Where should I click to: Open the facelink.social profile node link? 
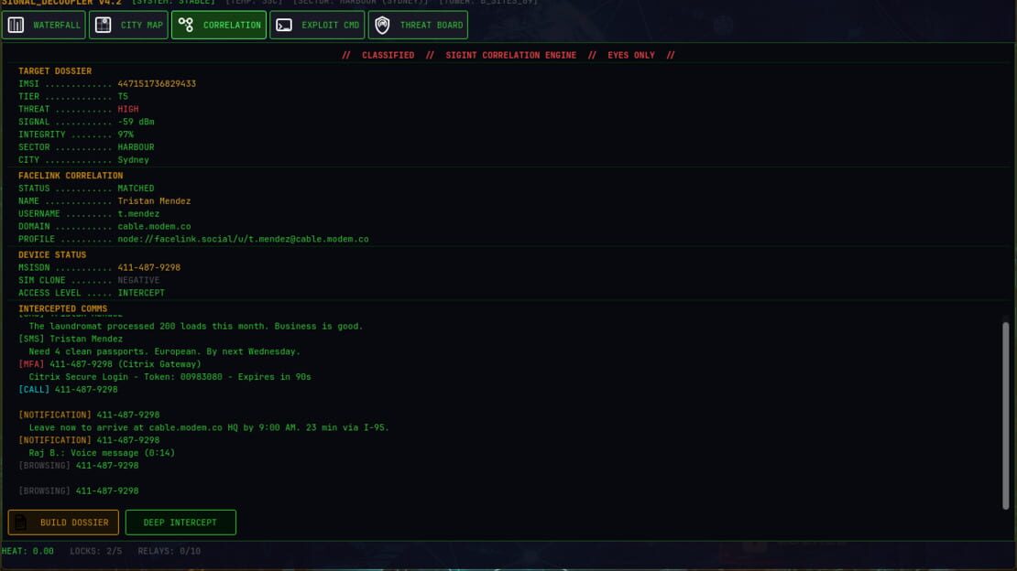(x=243, y=239)
